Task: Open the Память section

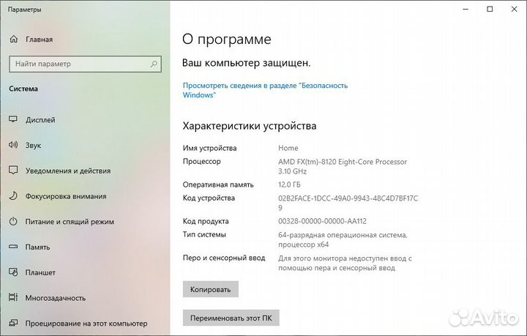Action: [37, 247]
